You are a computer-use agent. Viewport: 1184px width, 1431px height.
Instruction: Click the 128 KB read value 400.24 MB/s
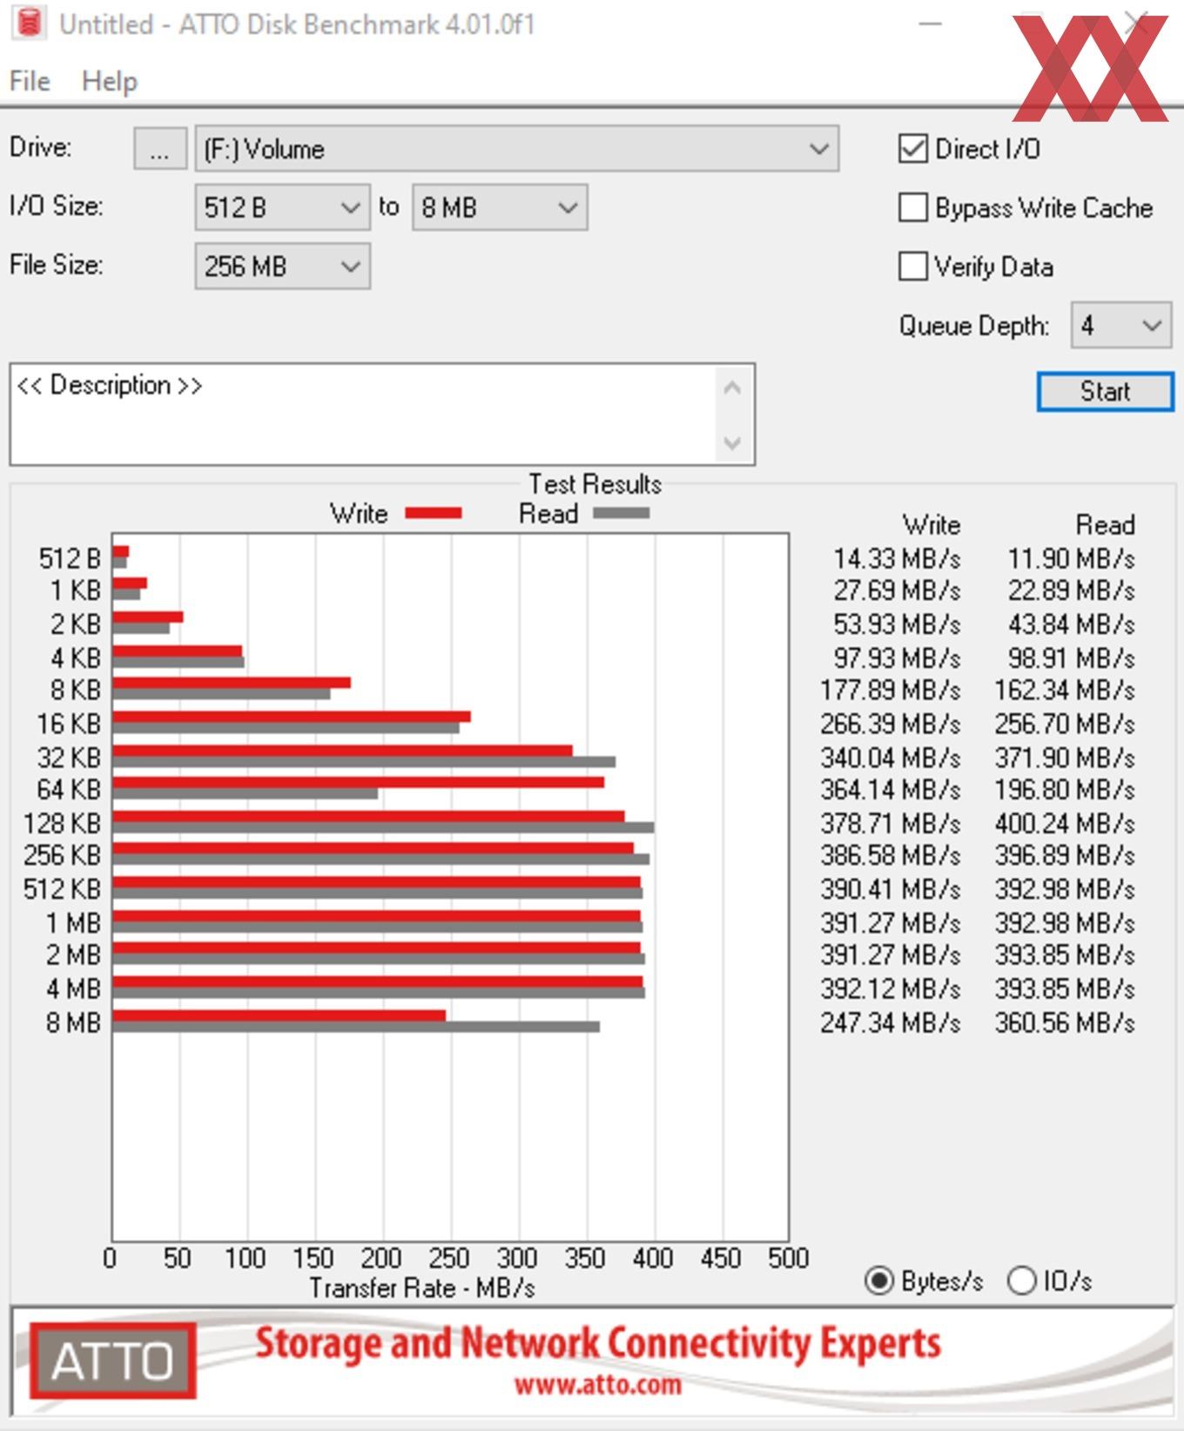click(1065, 823)
